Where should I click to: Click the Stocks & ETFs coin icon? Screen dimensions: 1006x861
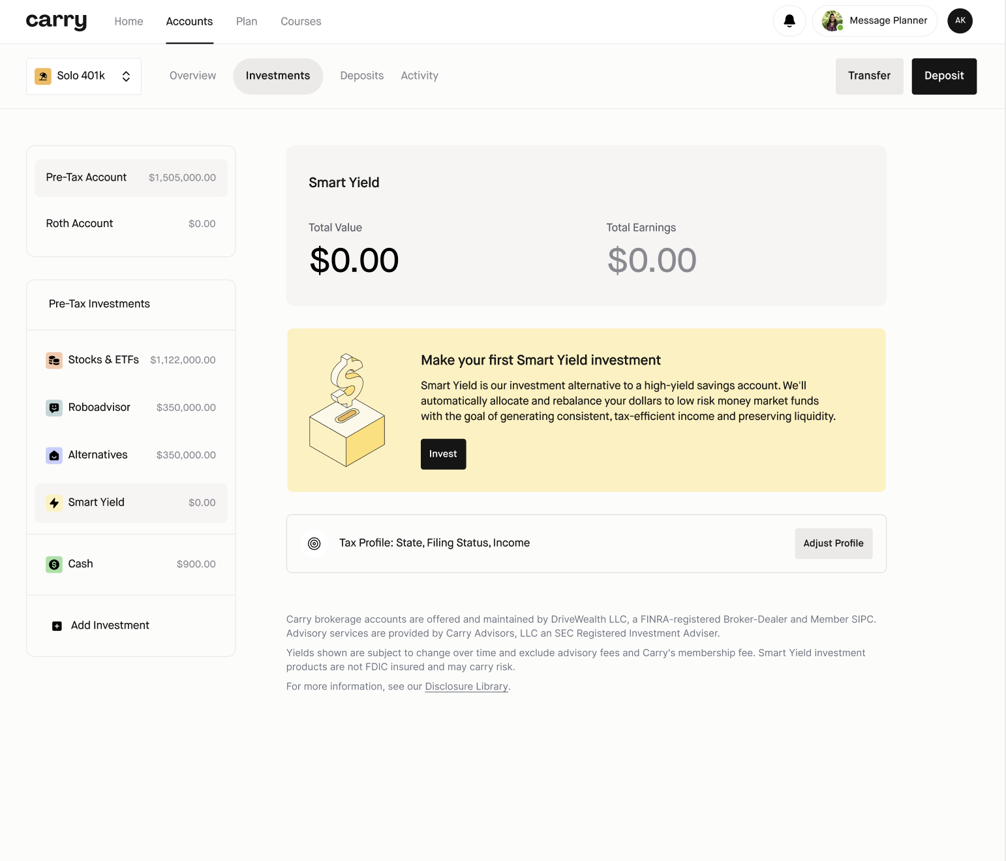click(54, 360)
